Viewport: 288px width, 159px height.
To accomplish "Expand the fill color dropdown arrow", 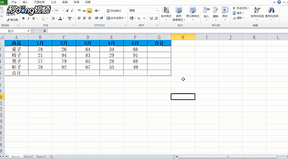I will (x=56, y=18).
